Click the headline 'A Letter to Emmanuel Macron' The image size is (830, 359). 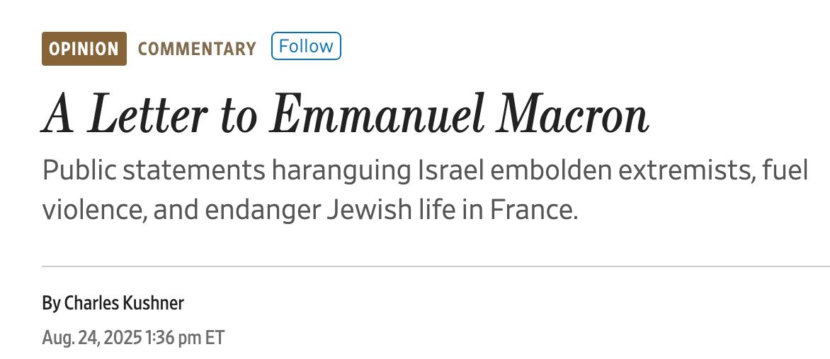345,115
